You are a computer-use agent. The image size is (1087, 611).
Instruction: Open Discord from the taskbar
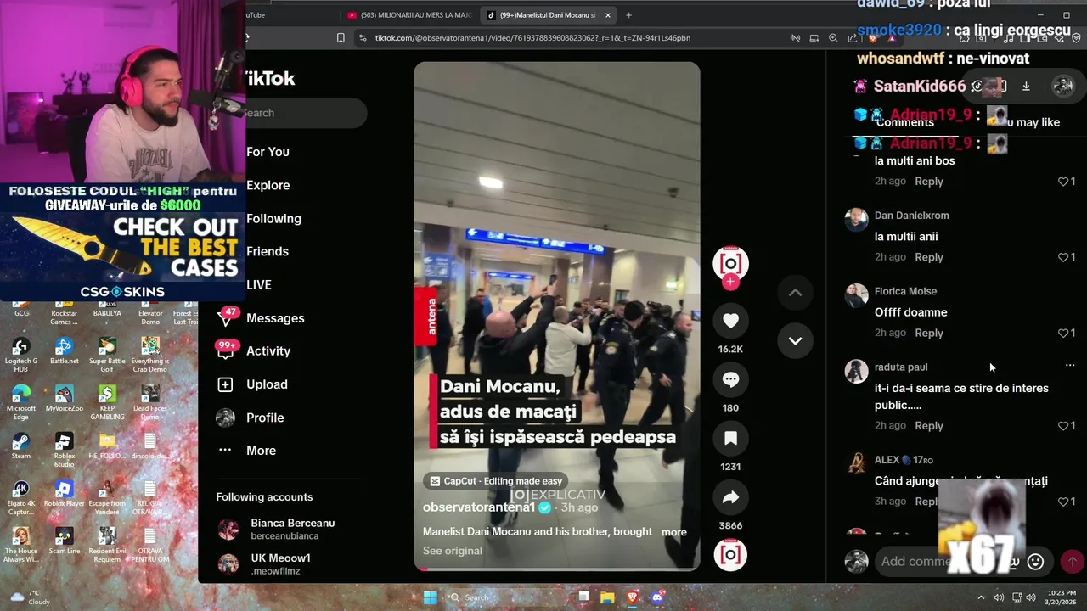656,597
